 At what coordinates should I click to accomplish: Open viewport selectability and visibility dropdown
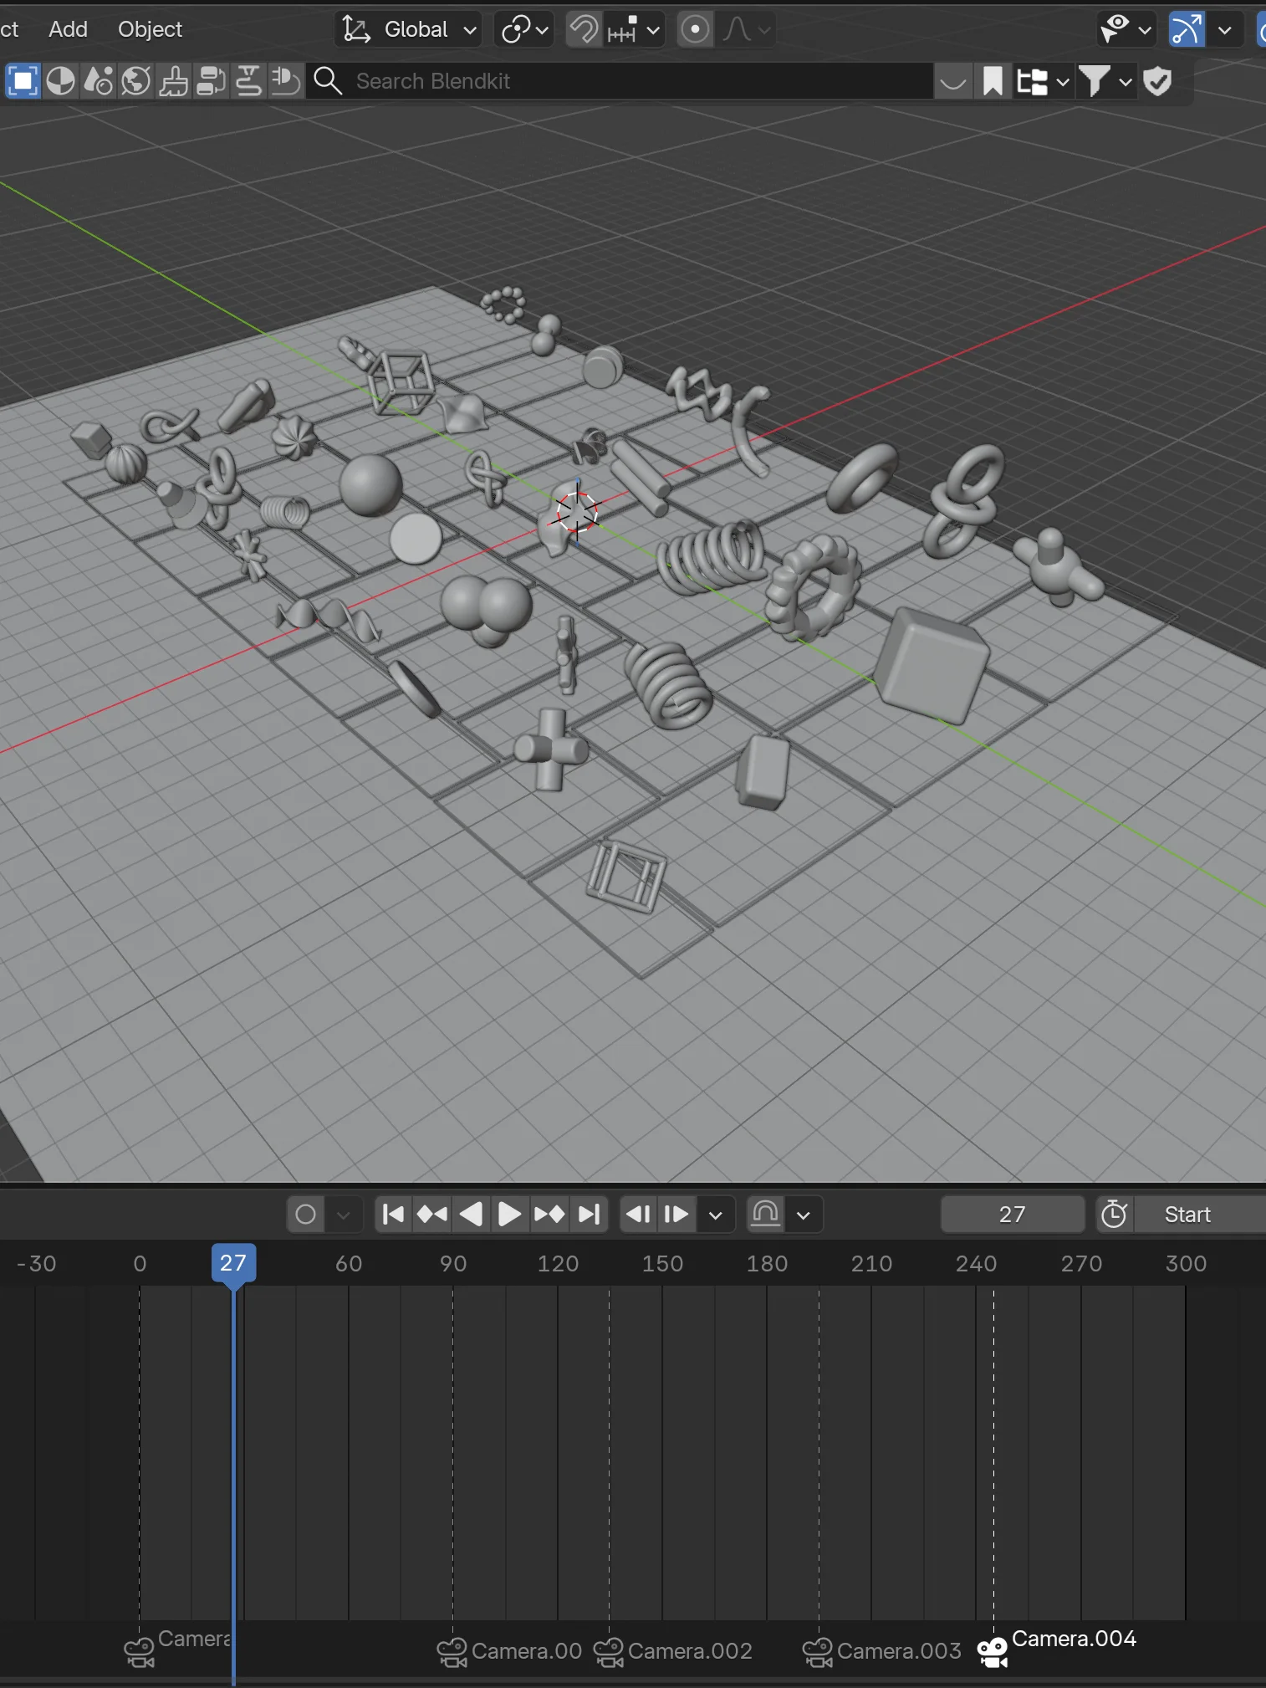click(1126, 29)
